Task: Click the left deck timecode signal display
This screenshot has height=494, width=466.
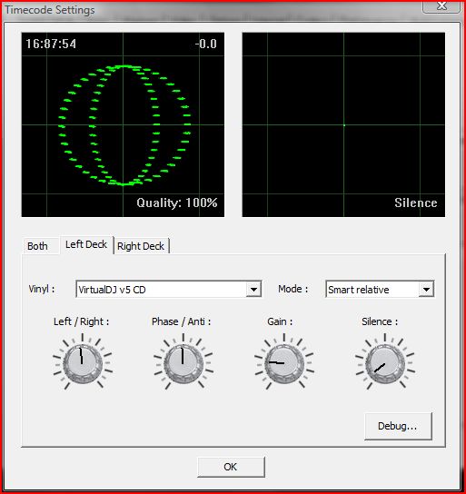Action: coord(123,124)
